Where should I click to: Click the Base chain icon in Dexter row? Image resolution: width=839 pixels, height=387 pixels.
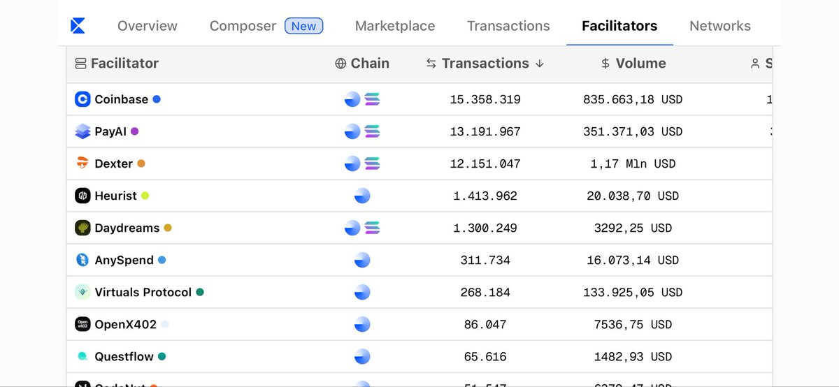[352, 163]
